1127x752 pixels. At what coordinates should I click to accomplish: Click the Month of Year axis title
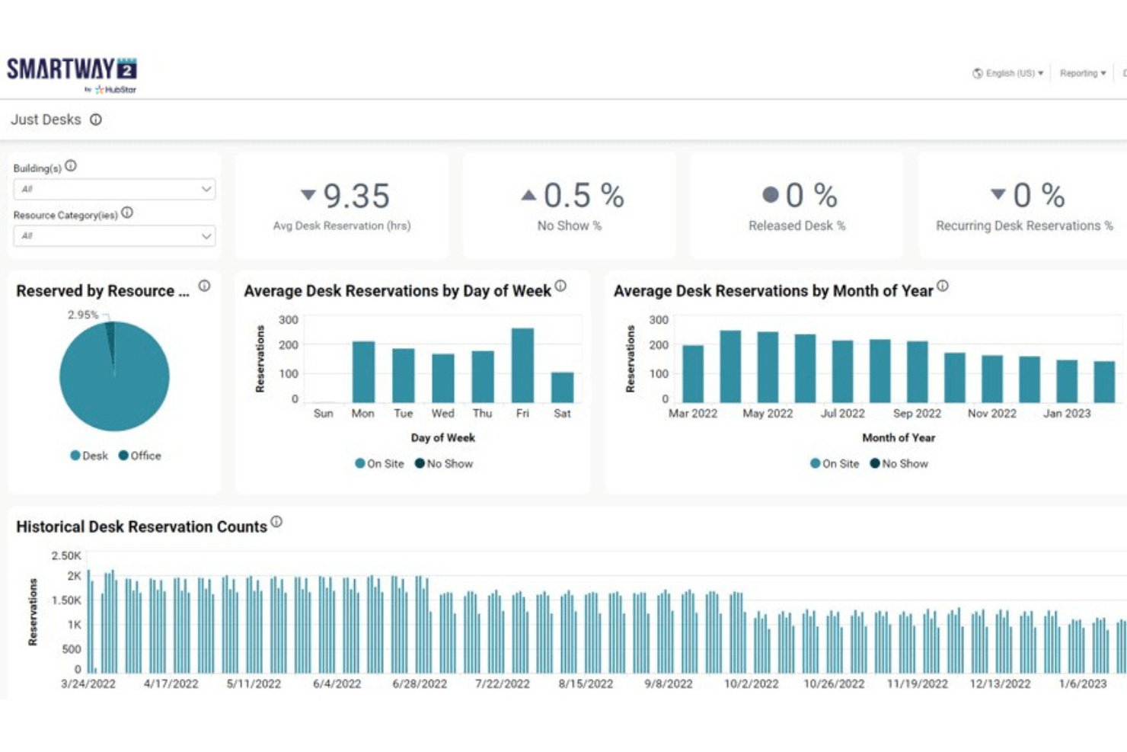tap(899, 437)
